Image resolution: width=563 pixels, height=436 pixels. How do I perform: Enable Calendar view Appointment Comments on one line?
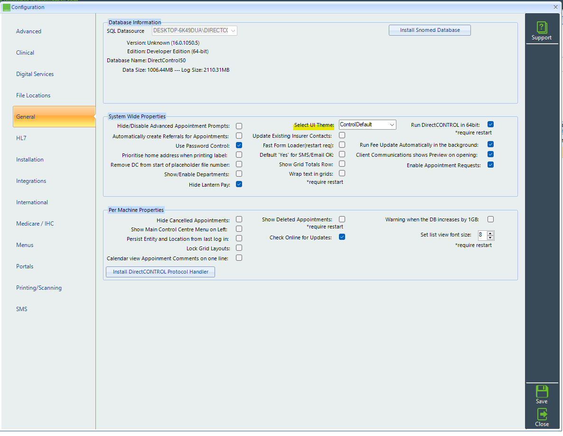239,258
